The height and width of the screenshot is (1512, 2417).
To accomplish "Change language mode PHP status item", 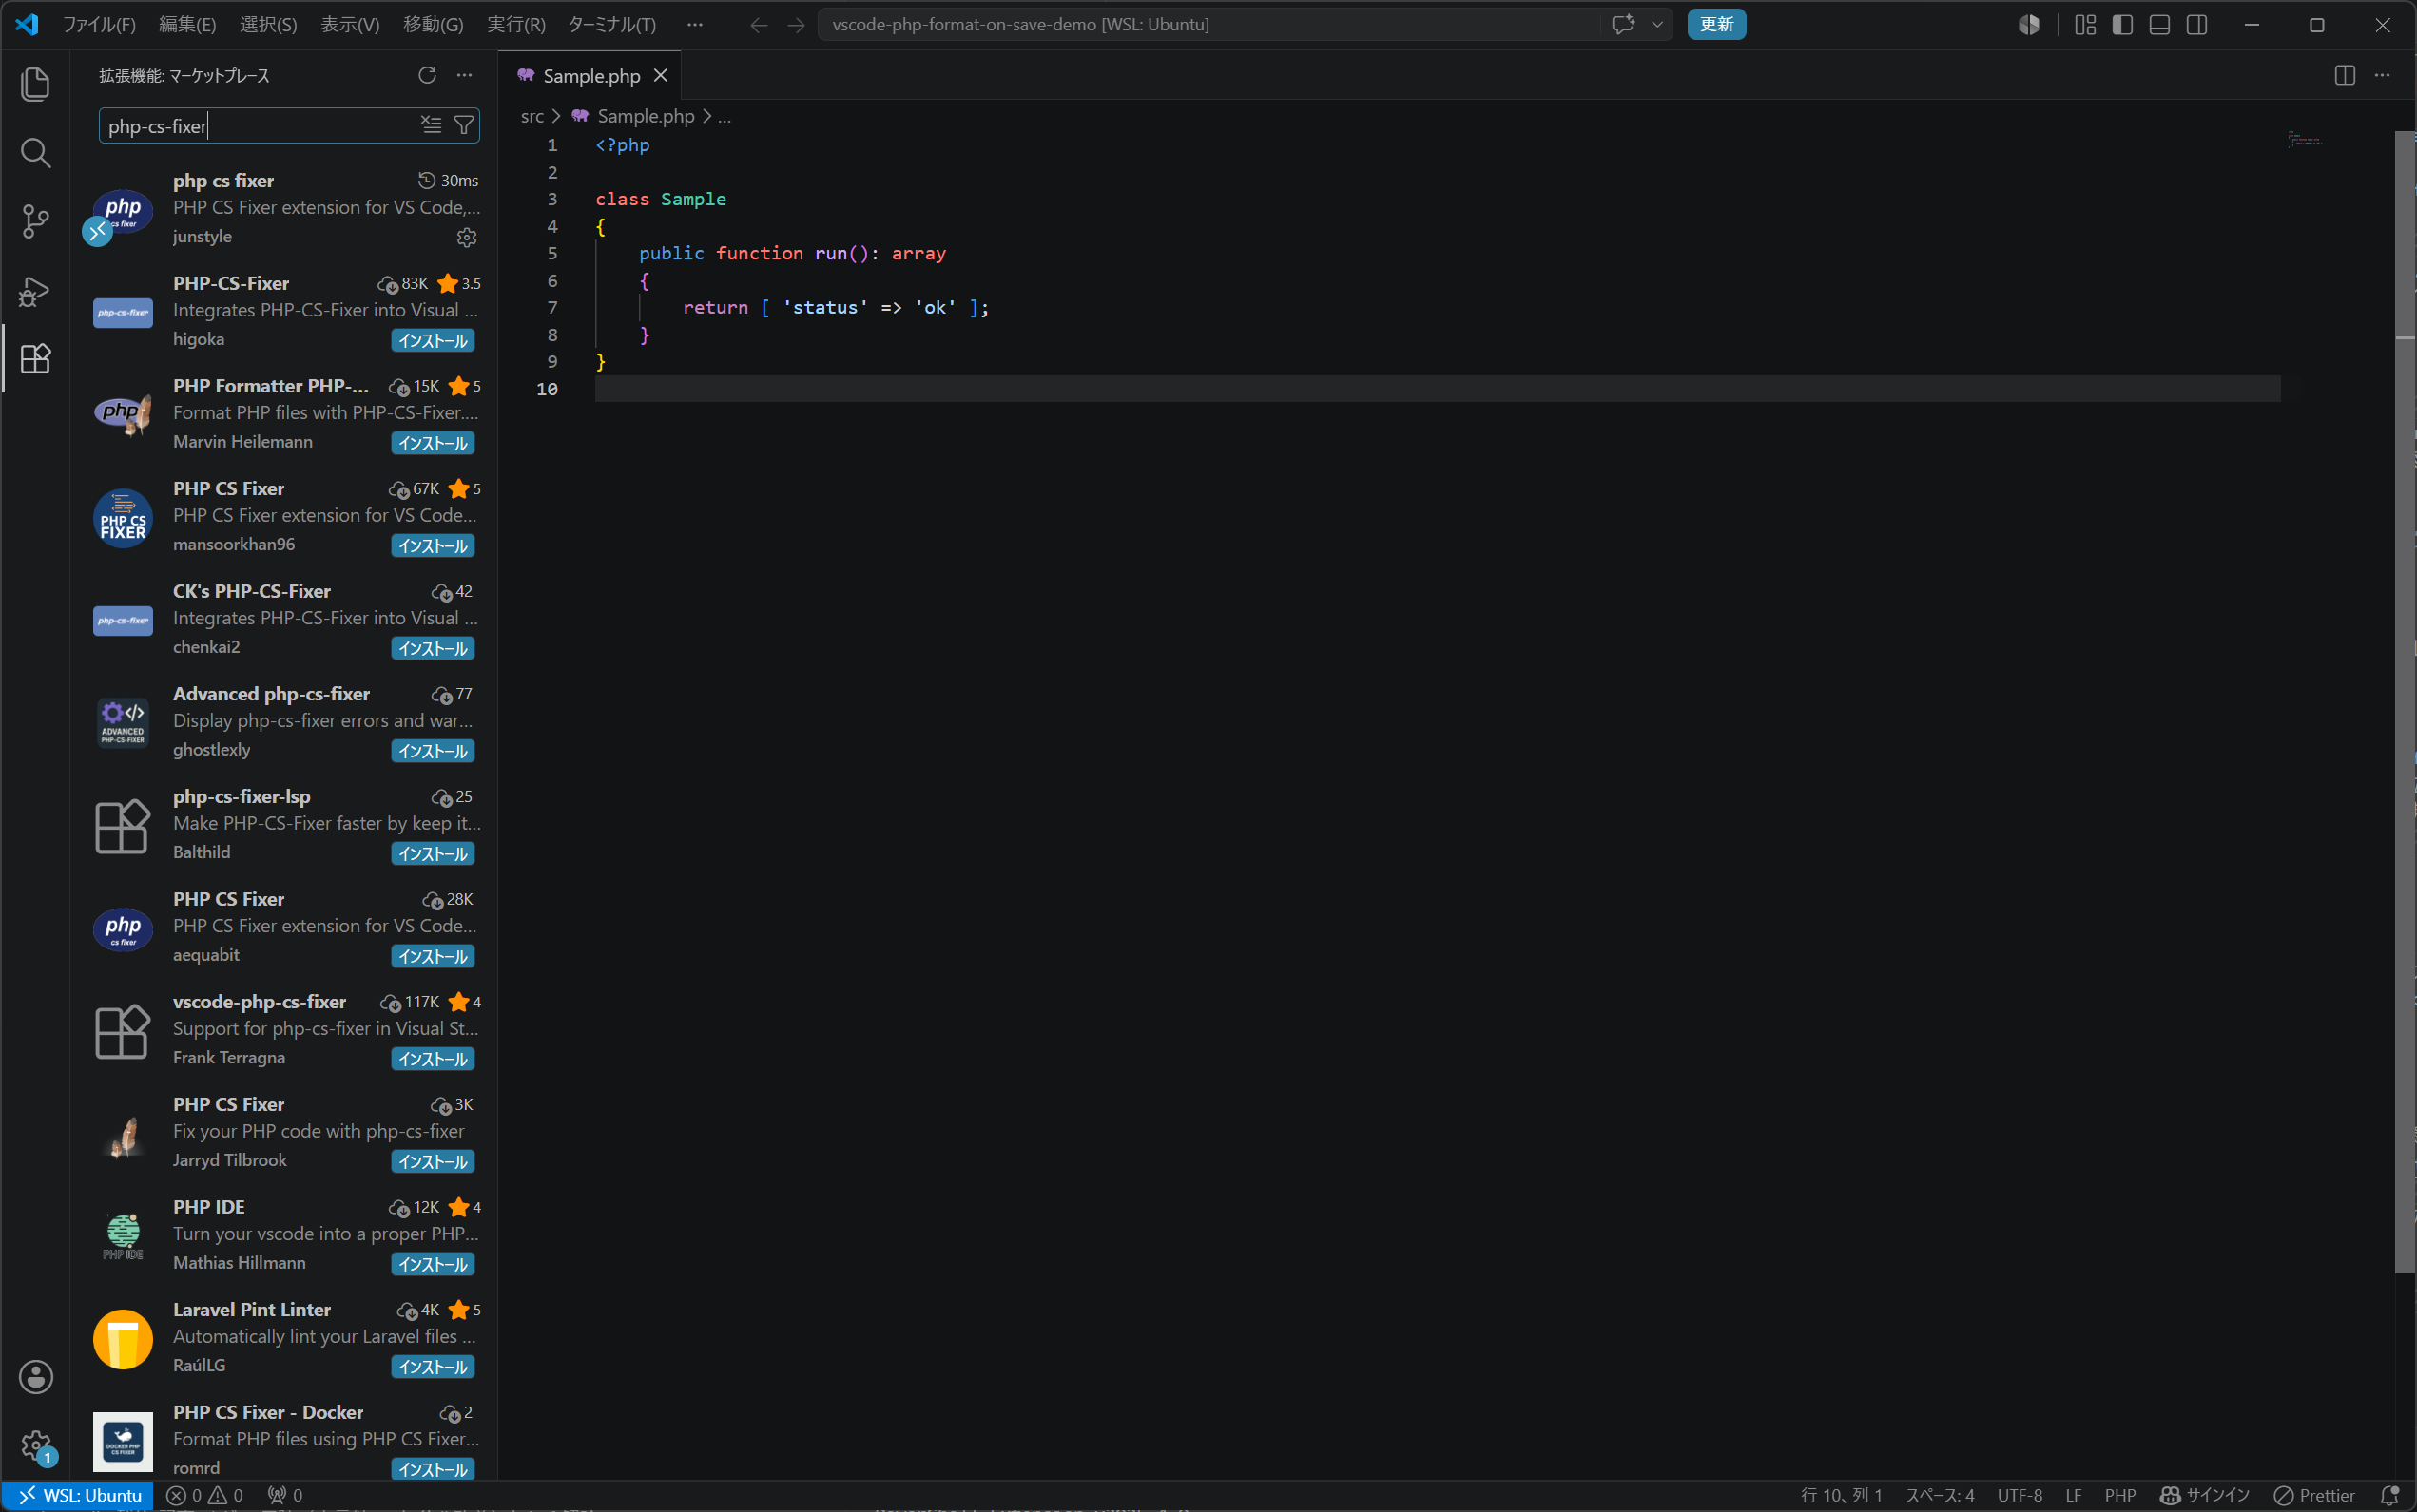I will click(x=2120, y=1496).
